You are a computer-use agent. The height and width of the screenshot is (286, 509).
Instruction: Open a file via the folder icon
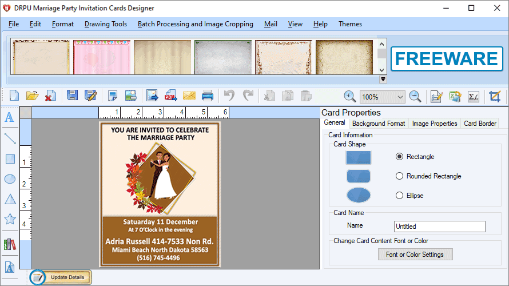(x=32, y=96)
